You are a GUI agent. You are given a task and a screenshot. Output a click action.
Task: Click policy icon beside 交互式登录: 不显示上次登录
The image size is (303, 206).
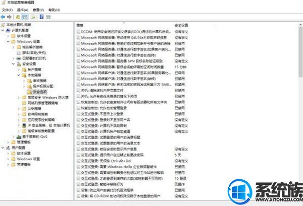coord(78,114)
